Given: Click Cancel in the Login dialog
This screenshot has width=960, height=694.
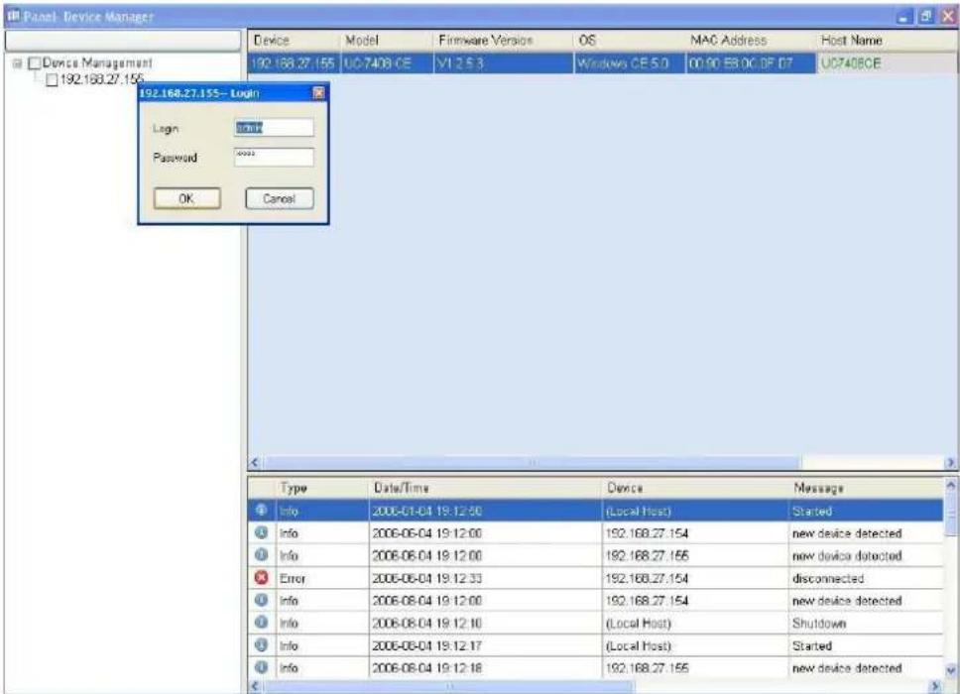Looking at the screenshot, I should [280, 198].
